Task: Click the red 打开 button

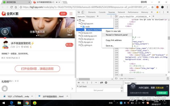Action: [x=63, y=14]
